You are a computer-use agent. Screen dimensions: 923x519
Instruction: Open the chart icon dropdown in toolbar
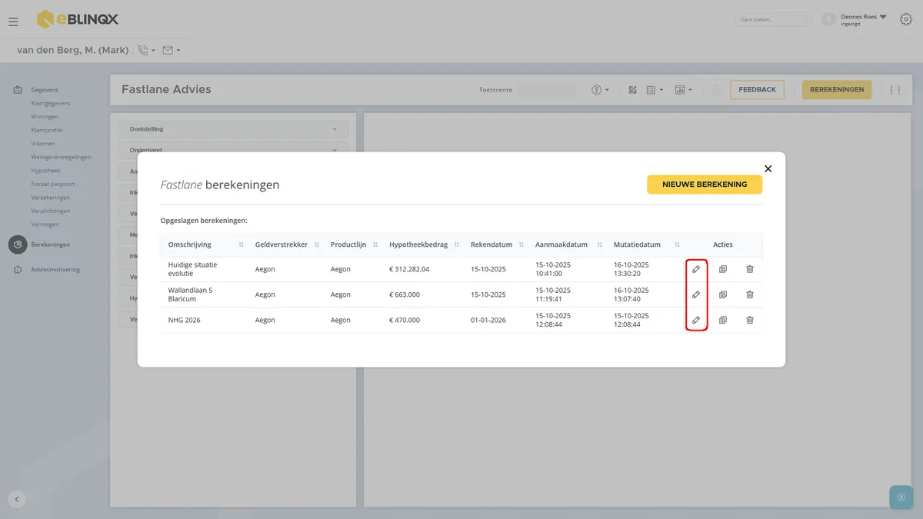pos(683,90)
